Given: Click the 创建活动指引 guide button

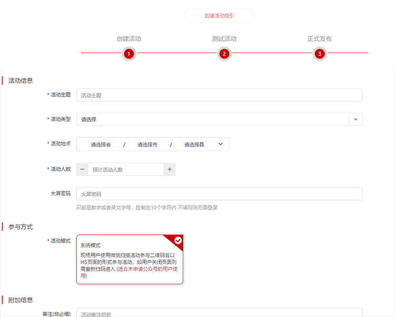Looking at the screenshot, I should pos(219,16).
